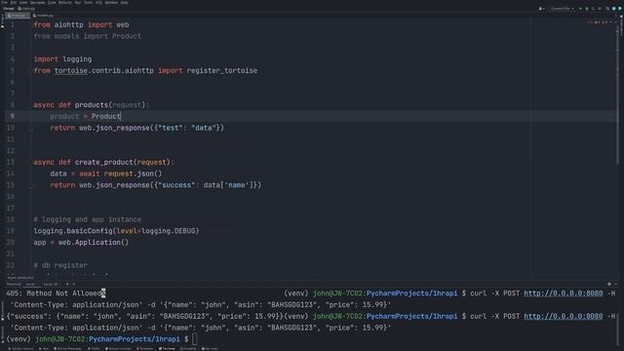This screenshot has width=624, height=351.
Task: Open the Refactor menu
Action: point(65,2)
